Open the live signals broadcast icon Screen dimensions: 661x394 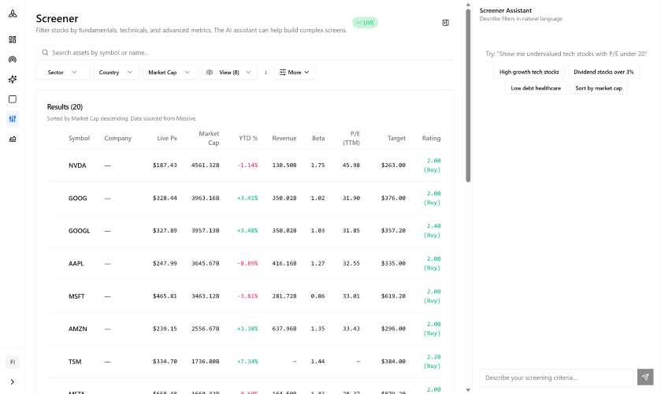tap(13, 59)
